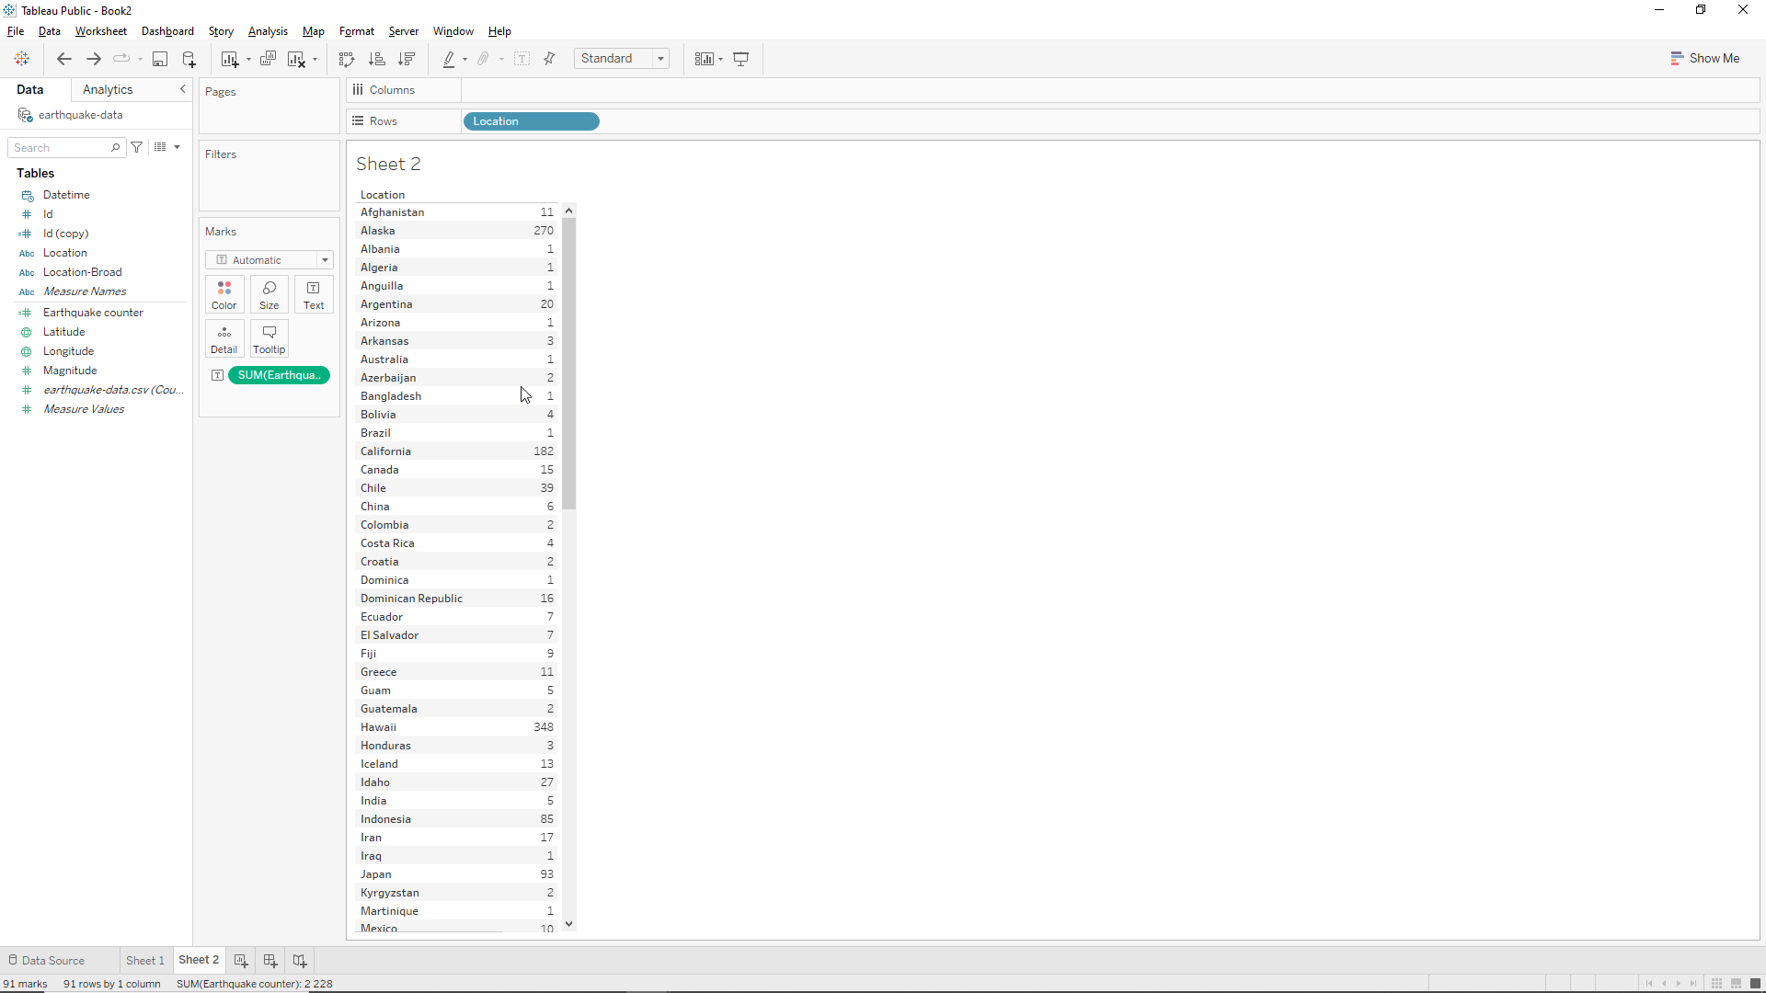Click the Tableau start page icon
The height and width of the screenshot is (993, 1766).
pyautogui.click(x=22, y=59)
